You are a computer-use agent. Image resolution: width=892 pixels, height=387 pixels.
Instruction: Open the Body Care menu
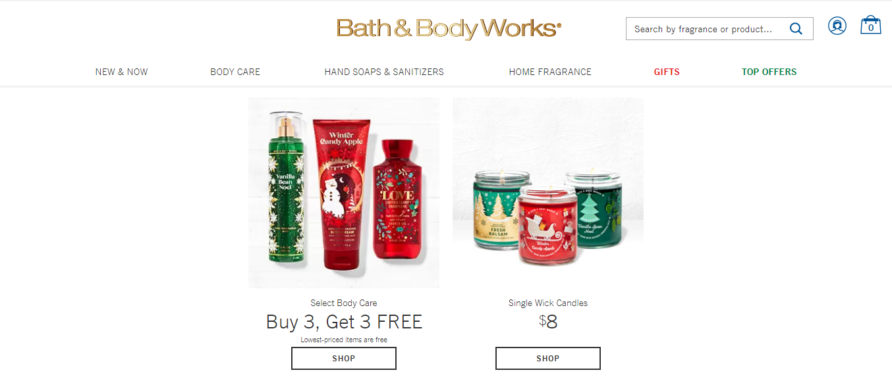235,72
